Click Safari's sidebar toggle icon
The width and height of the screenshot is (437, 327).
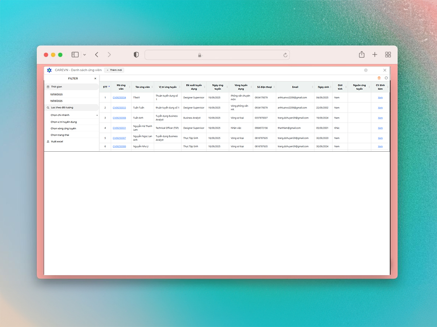[75, 55]
